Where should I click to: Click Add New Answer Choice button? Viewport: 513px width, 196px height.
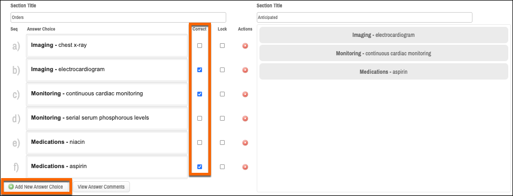[x=36, y=187]
